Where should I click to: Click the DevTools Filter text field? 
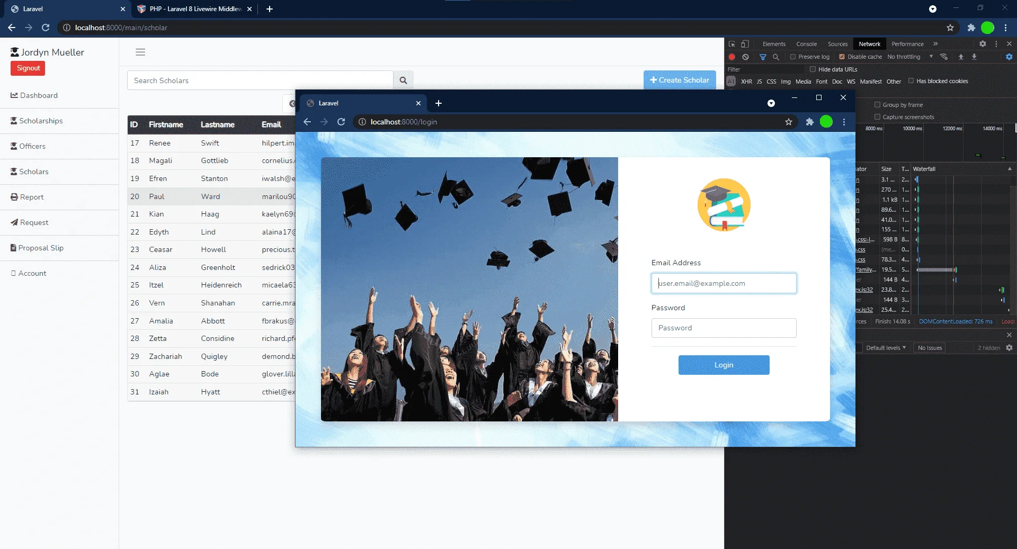(765, 69)
